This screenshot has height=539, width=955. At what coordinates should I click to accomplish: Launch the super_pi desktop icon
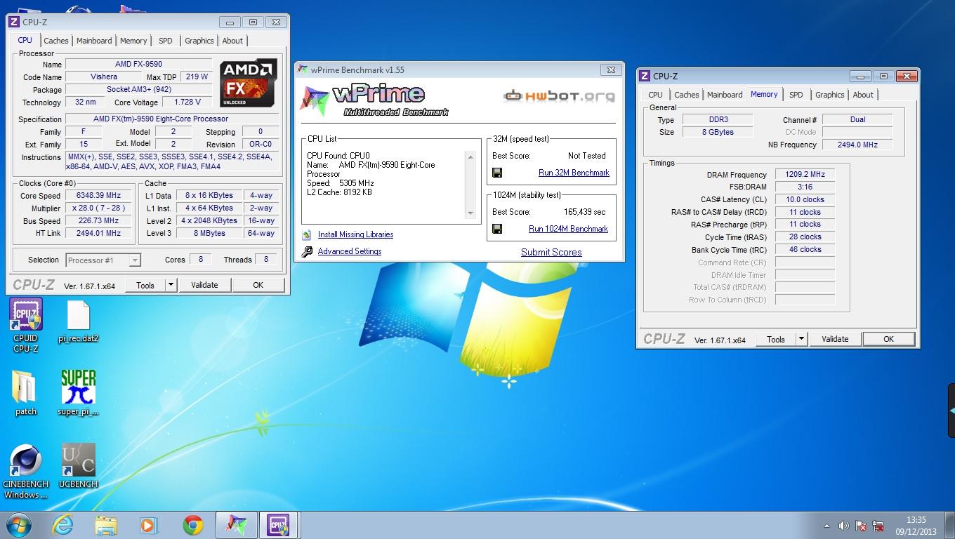pyautogui.click(x=78, y=393)
